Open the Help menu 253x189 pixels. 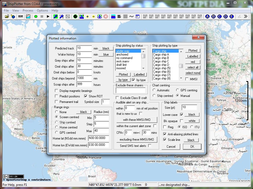coord(55,11)
